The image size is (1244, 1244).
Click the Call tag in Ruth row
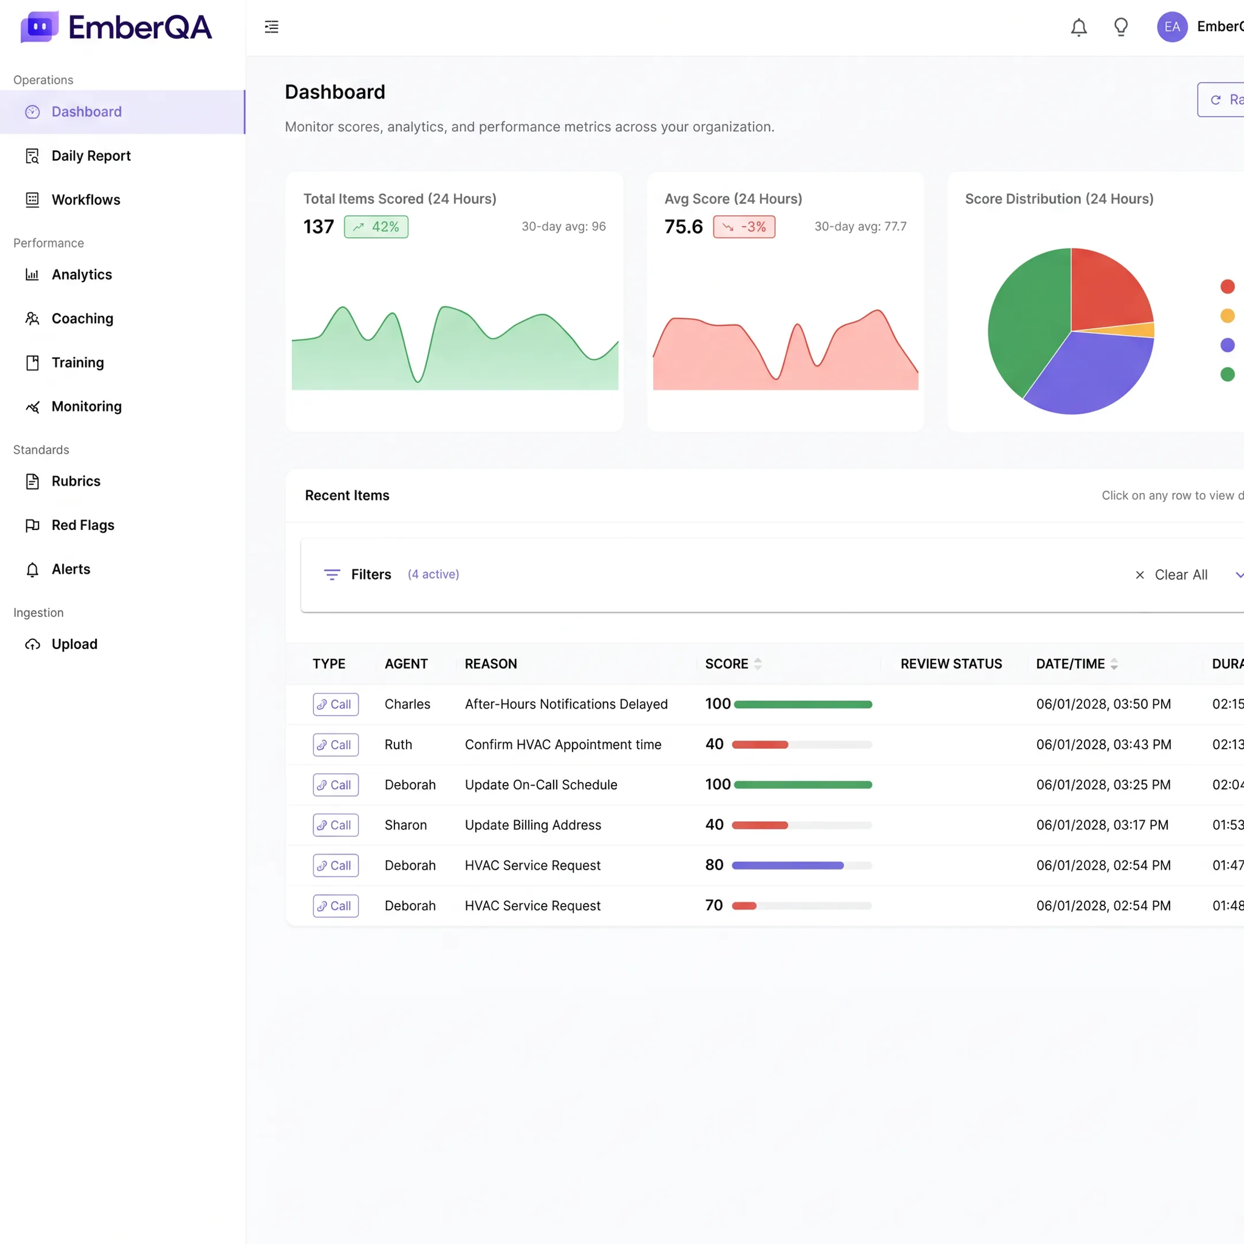pos(335,745)
